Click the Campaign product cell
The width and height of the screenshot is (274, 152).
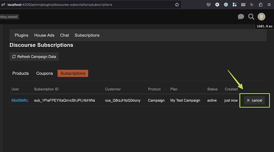click(156, 101)
